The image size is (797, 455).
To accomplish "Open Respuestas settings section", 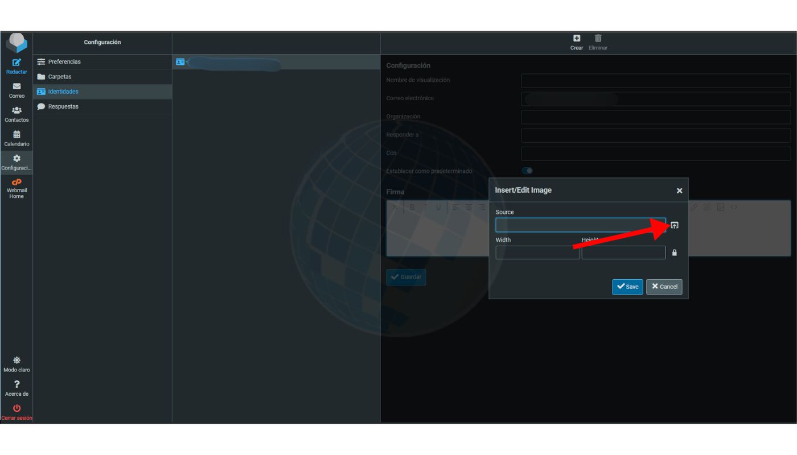I will [x=63, y=106].
